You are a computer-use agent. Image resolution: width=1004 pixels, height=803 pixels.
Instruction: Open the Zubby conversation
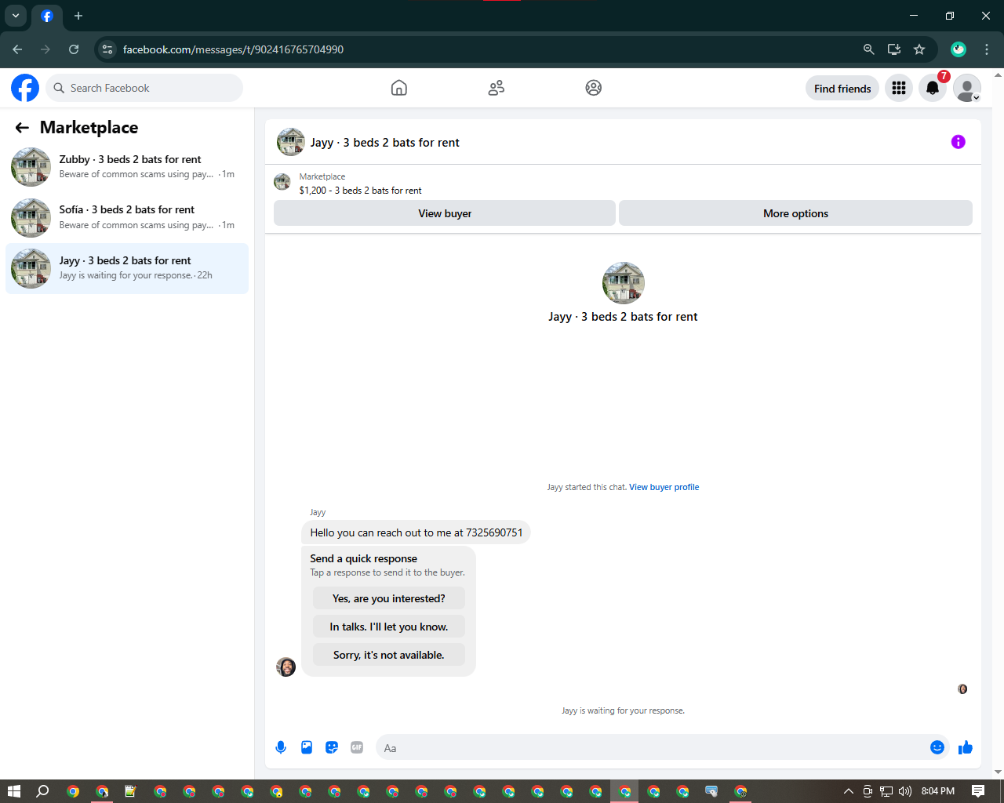pyautogui.click(x=127, y=167)
